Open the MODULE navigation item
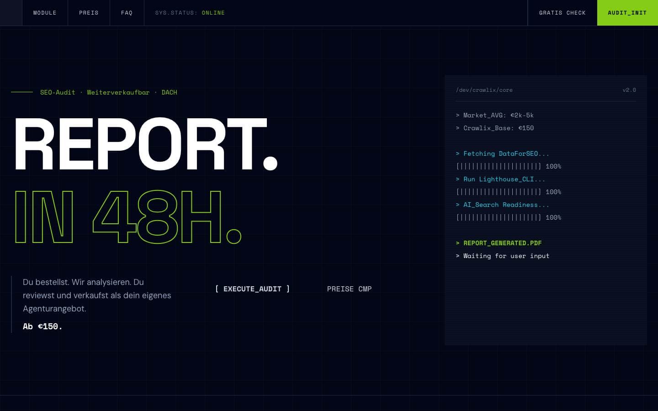This screenshot has width=658, height=411. pyautogui.click(x=45, y=13)
